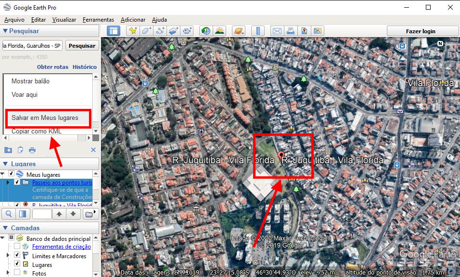
Task: Open add folder button in Places
Action: [90, 214]
